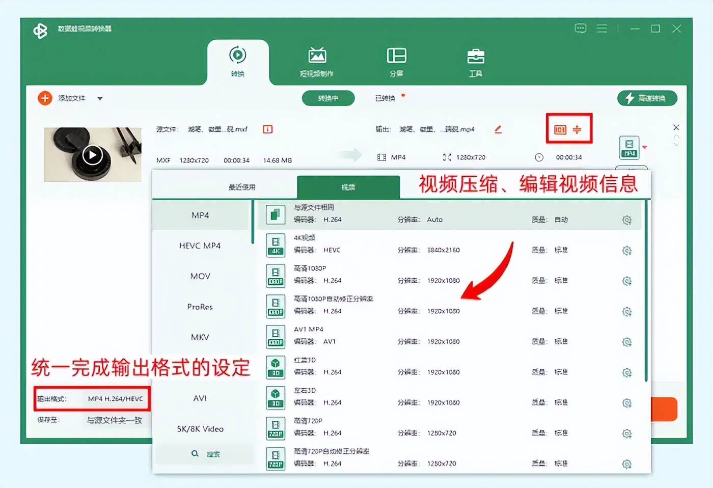
Task: Open settings gear for 4K HEVC preset
Action: tap(627, 251)
